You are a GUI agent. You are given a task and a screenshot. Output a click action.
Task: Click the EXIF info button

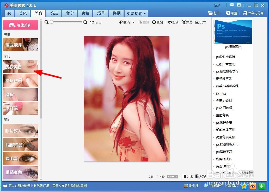point(173,177)
